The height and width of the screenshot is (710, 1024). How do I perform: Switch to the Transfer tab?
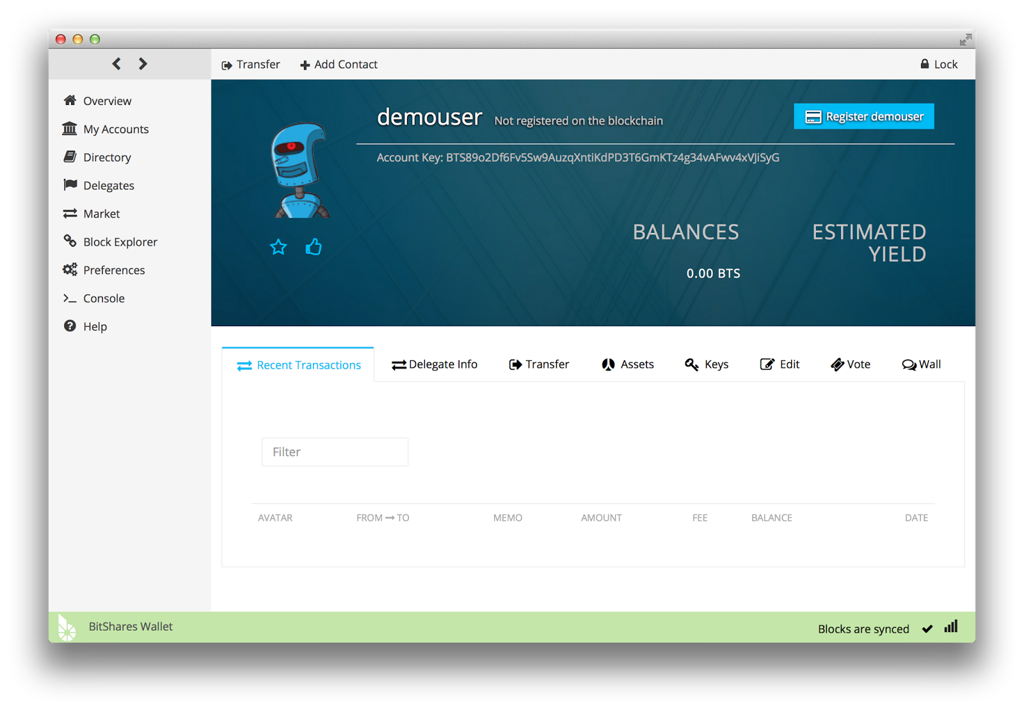pos(539,365)
